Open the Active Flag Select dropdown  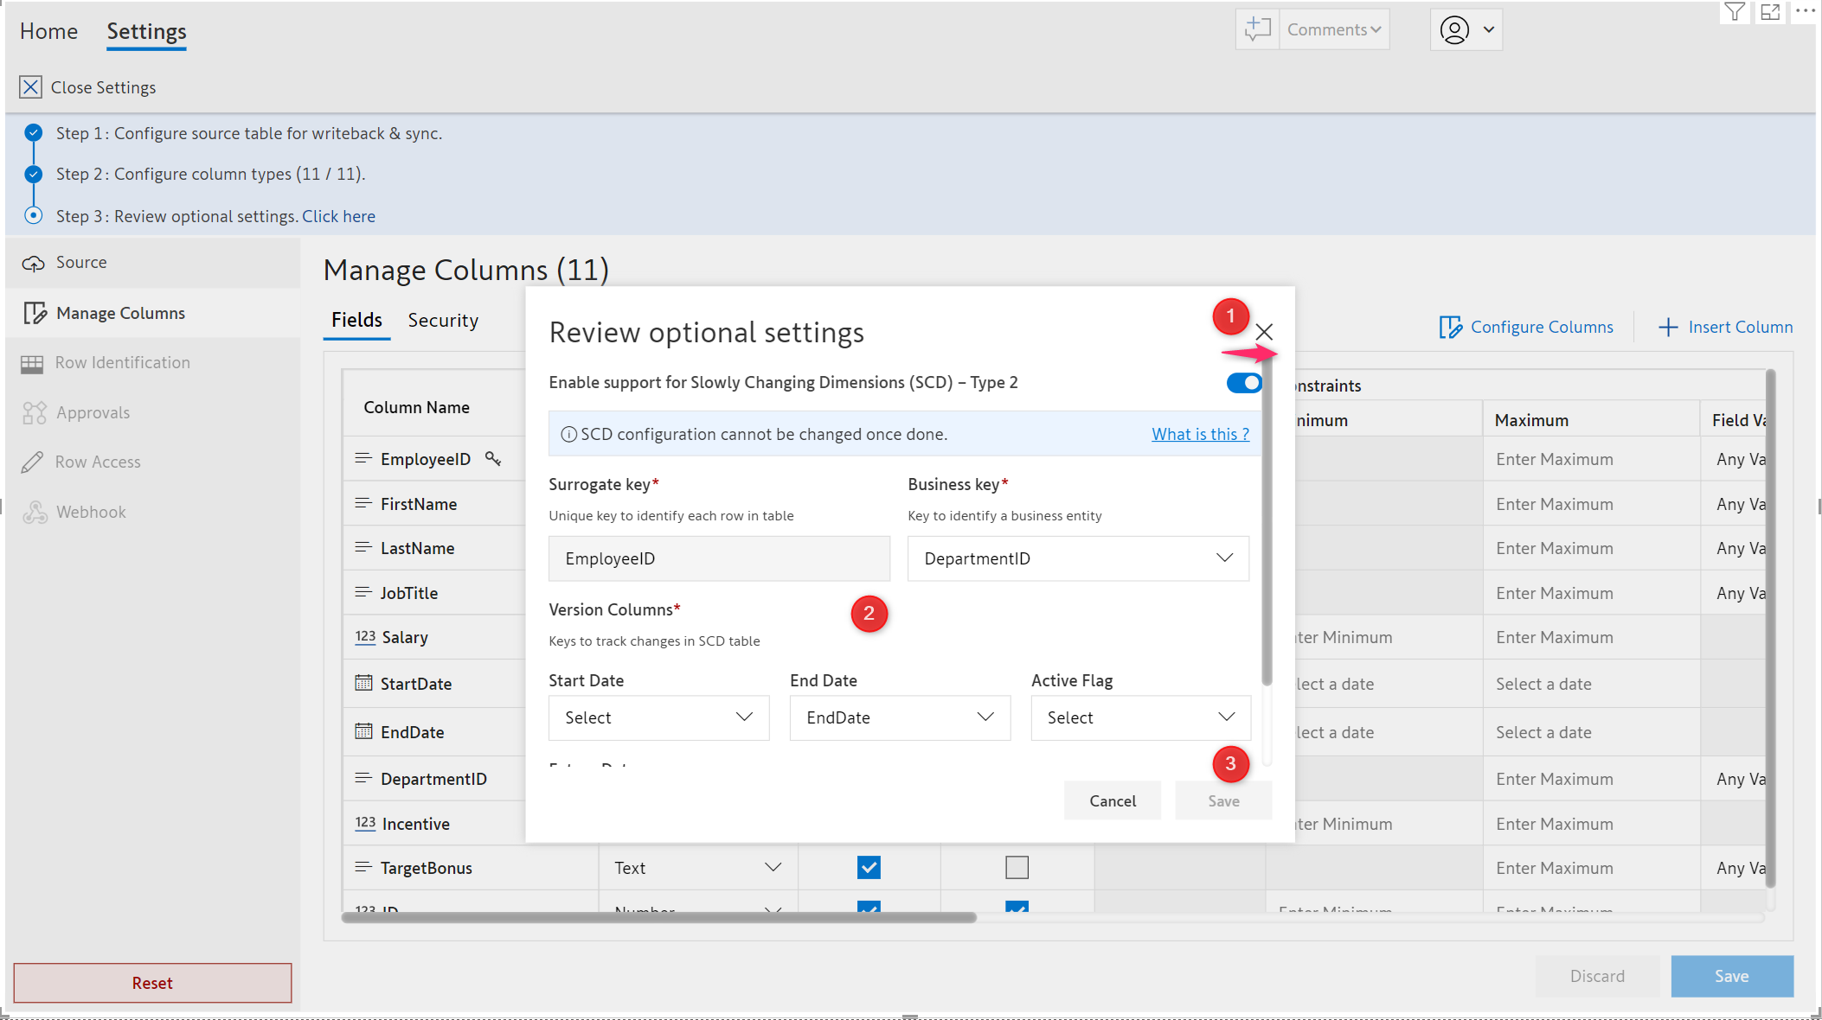(1140, 717)
